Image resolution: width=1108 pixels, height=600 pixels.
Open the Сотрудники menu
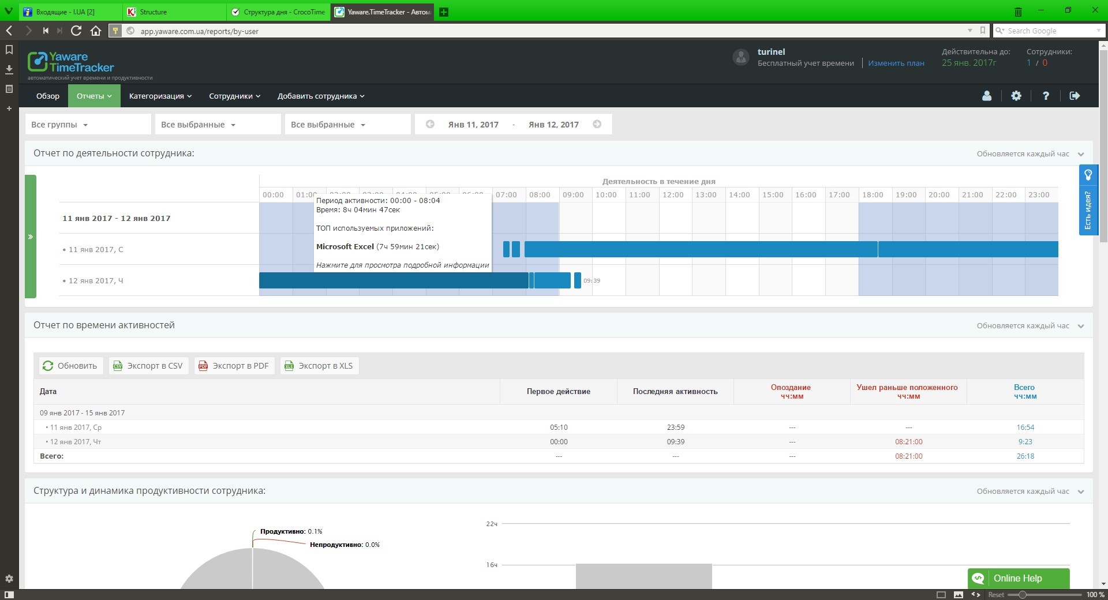pyautogui.click(x=234, y=96)
